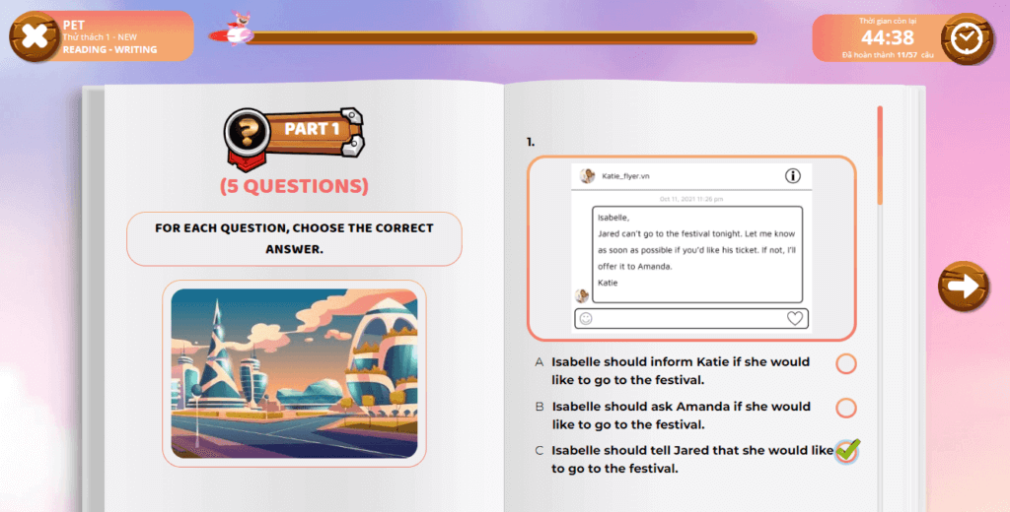Image resolution: width=1010 pixels, height=512 pixels.
Task: Click the next arrow button
Action: click(x=962, y=287)
